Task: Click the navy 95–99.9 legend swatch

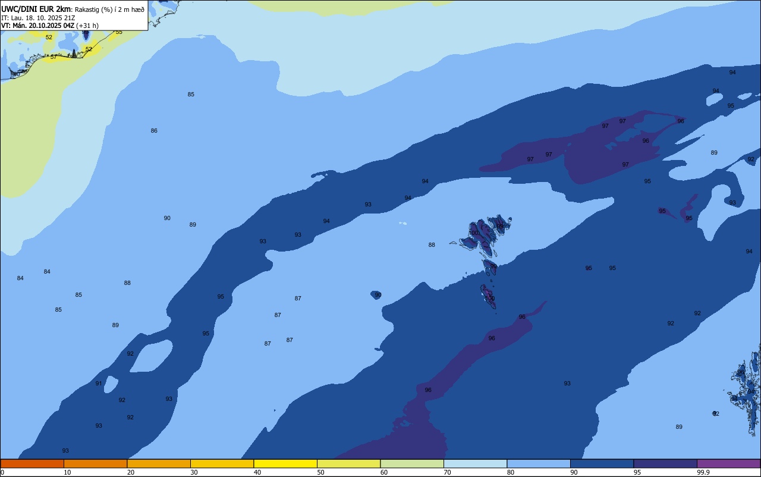Action: (665, 463)
